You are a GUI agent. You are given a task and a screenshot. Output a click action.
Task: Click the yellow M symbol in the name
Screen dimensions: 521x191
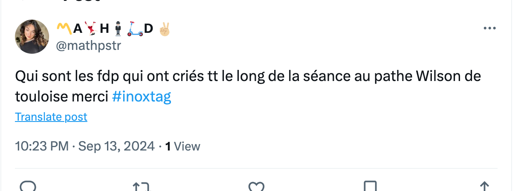tap(64, 29)
